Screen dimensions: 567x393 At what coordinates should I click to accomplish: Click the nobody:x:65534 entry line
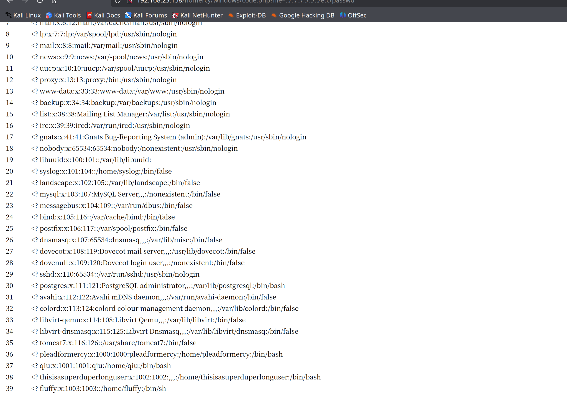coord(134,148)
